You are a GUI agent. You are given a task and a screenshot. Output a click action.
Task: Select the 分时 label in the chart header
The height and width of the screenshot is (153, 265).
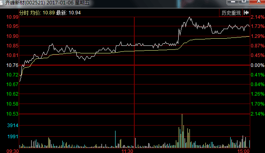pyautogui.click(x=24, y=13)
